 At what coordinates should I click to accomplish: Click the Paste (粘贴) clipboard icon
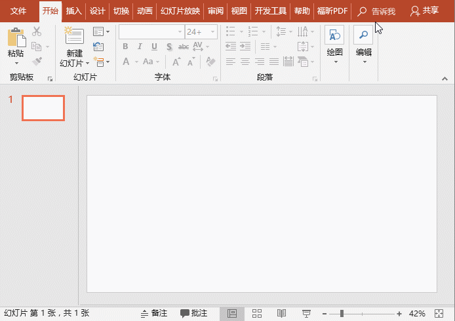16,37
